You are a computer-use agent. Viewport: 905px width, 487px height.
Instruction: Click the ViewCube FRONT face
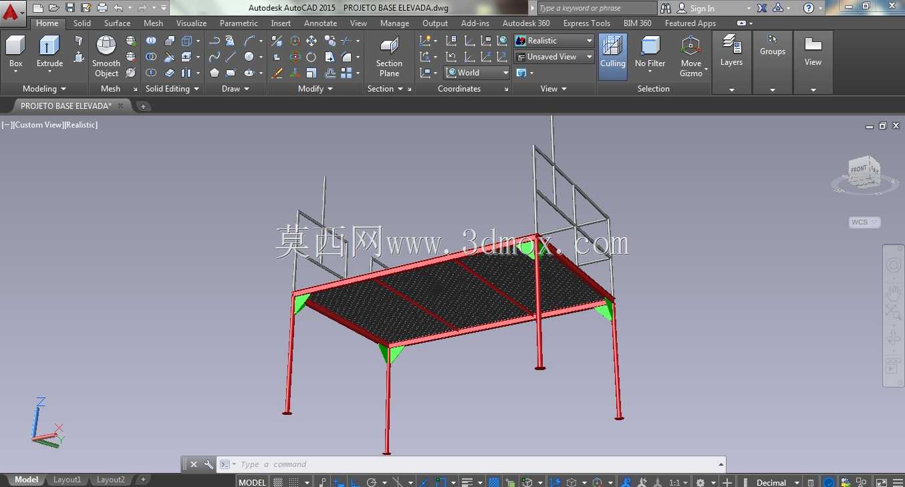coord(858,169)
